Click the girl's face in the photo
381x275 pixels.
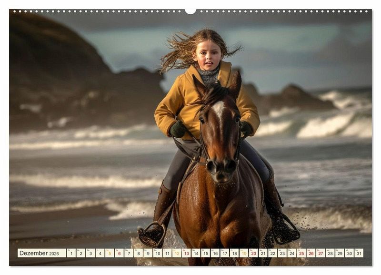(208, 55)
